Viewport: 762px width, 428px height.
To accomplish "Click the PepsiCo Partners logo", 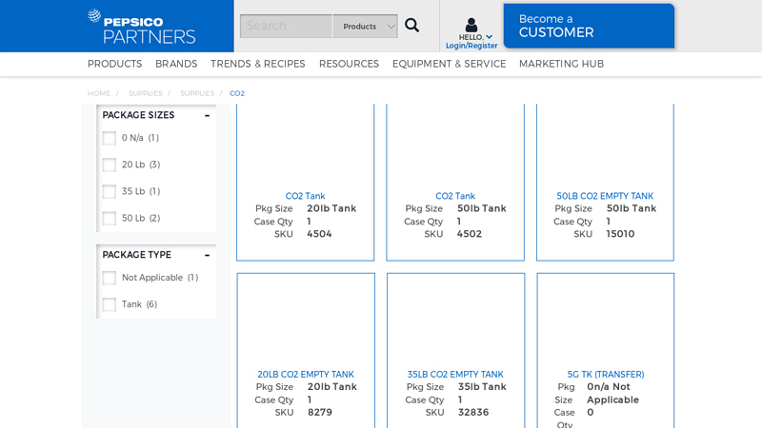I will [141, 27].
